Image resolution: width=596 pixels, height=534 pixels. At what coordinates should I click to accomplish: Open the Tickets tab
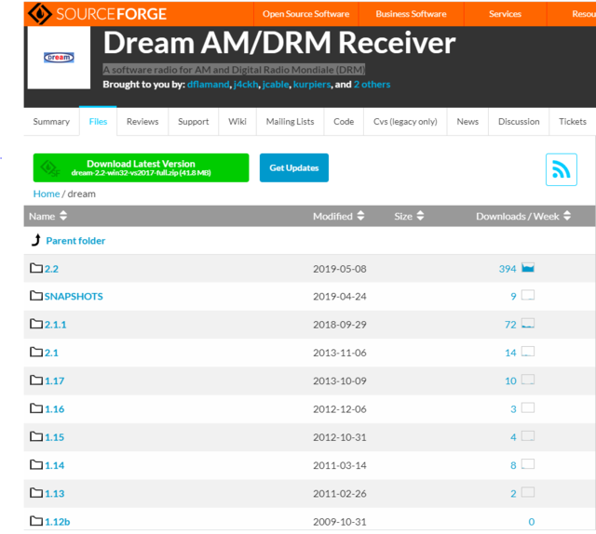coord(573,122)
